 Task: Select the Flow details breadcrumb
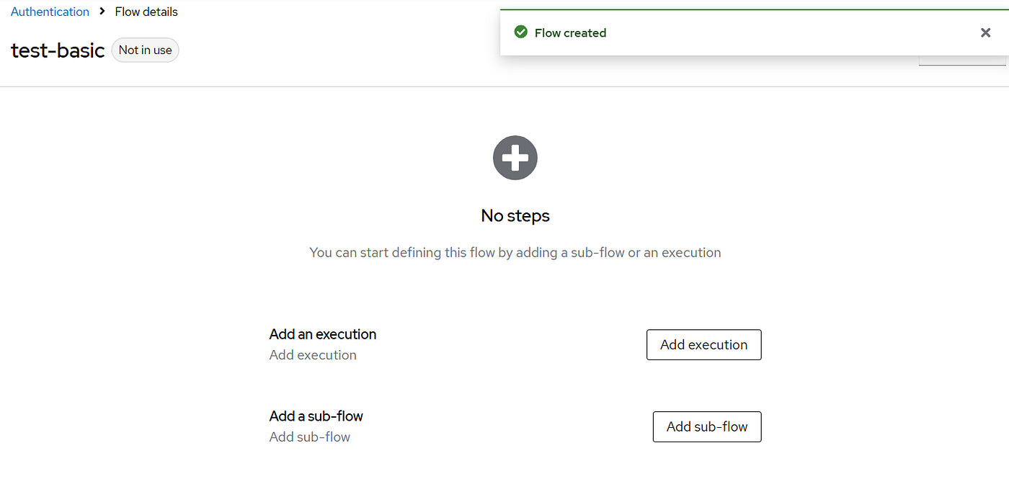(146, 12)
